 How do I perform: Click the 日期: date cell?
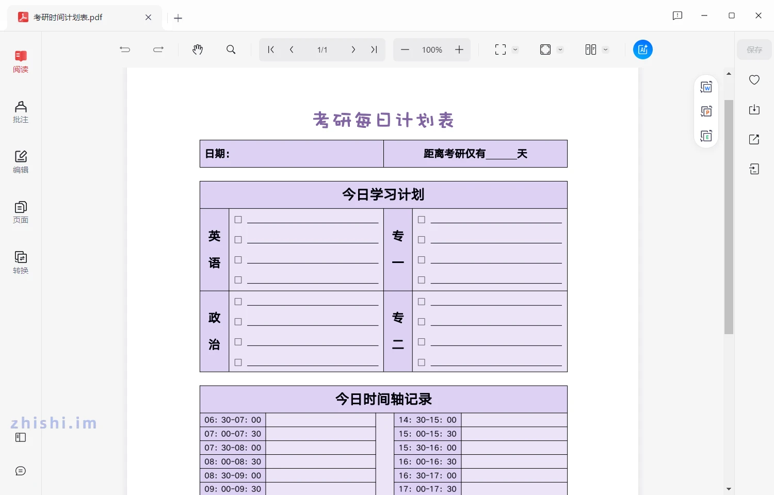click(x=292, y=154)
